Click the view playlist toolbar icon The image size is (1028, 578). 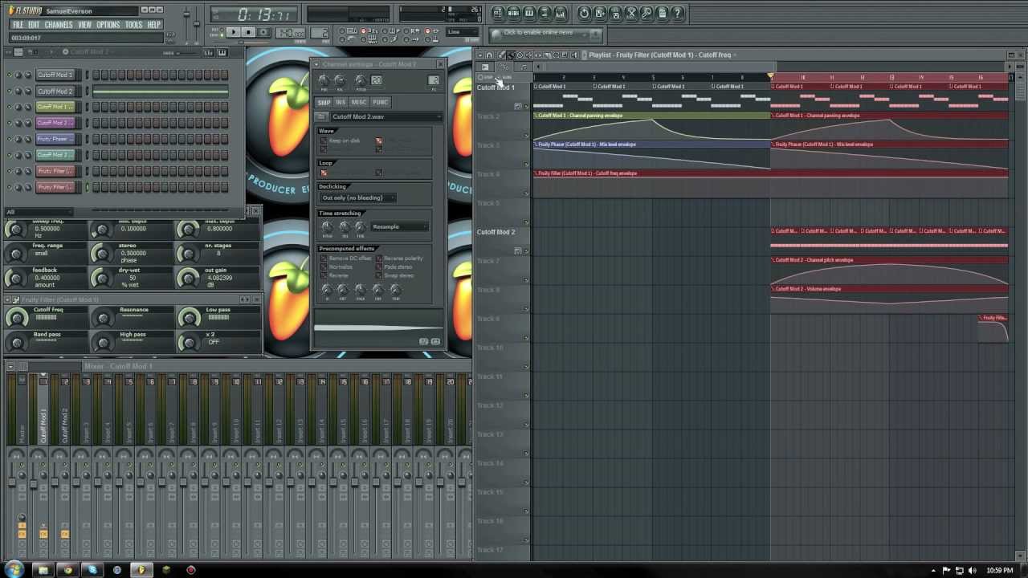(498, 13)
